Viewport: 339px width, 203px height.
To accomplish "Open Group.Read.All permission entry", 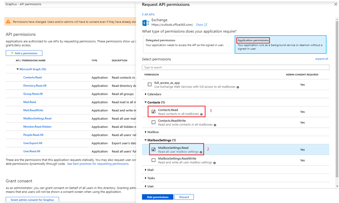I will coord(33,94).
